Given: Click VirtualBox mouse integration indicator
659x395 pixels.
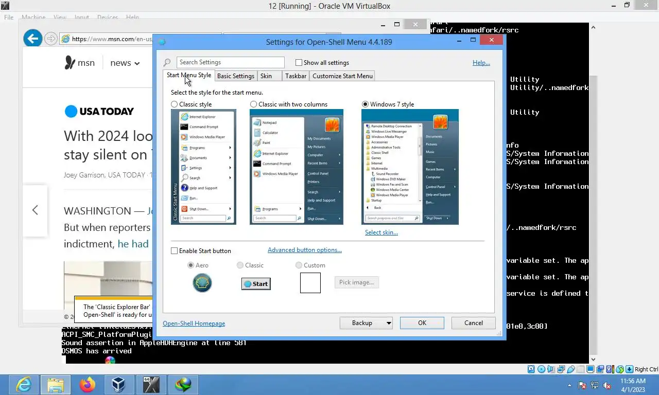Looking at the screenshot, I should point(620,369).
